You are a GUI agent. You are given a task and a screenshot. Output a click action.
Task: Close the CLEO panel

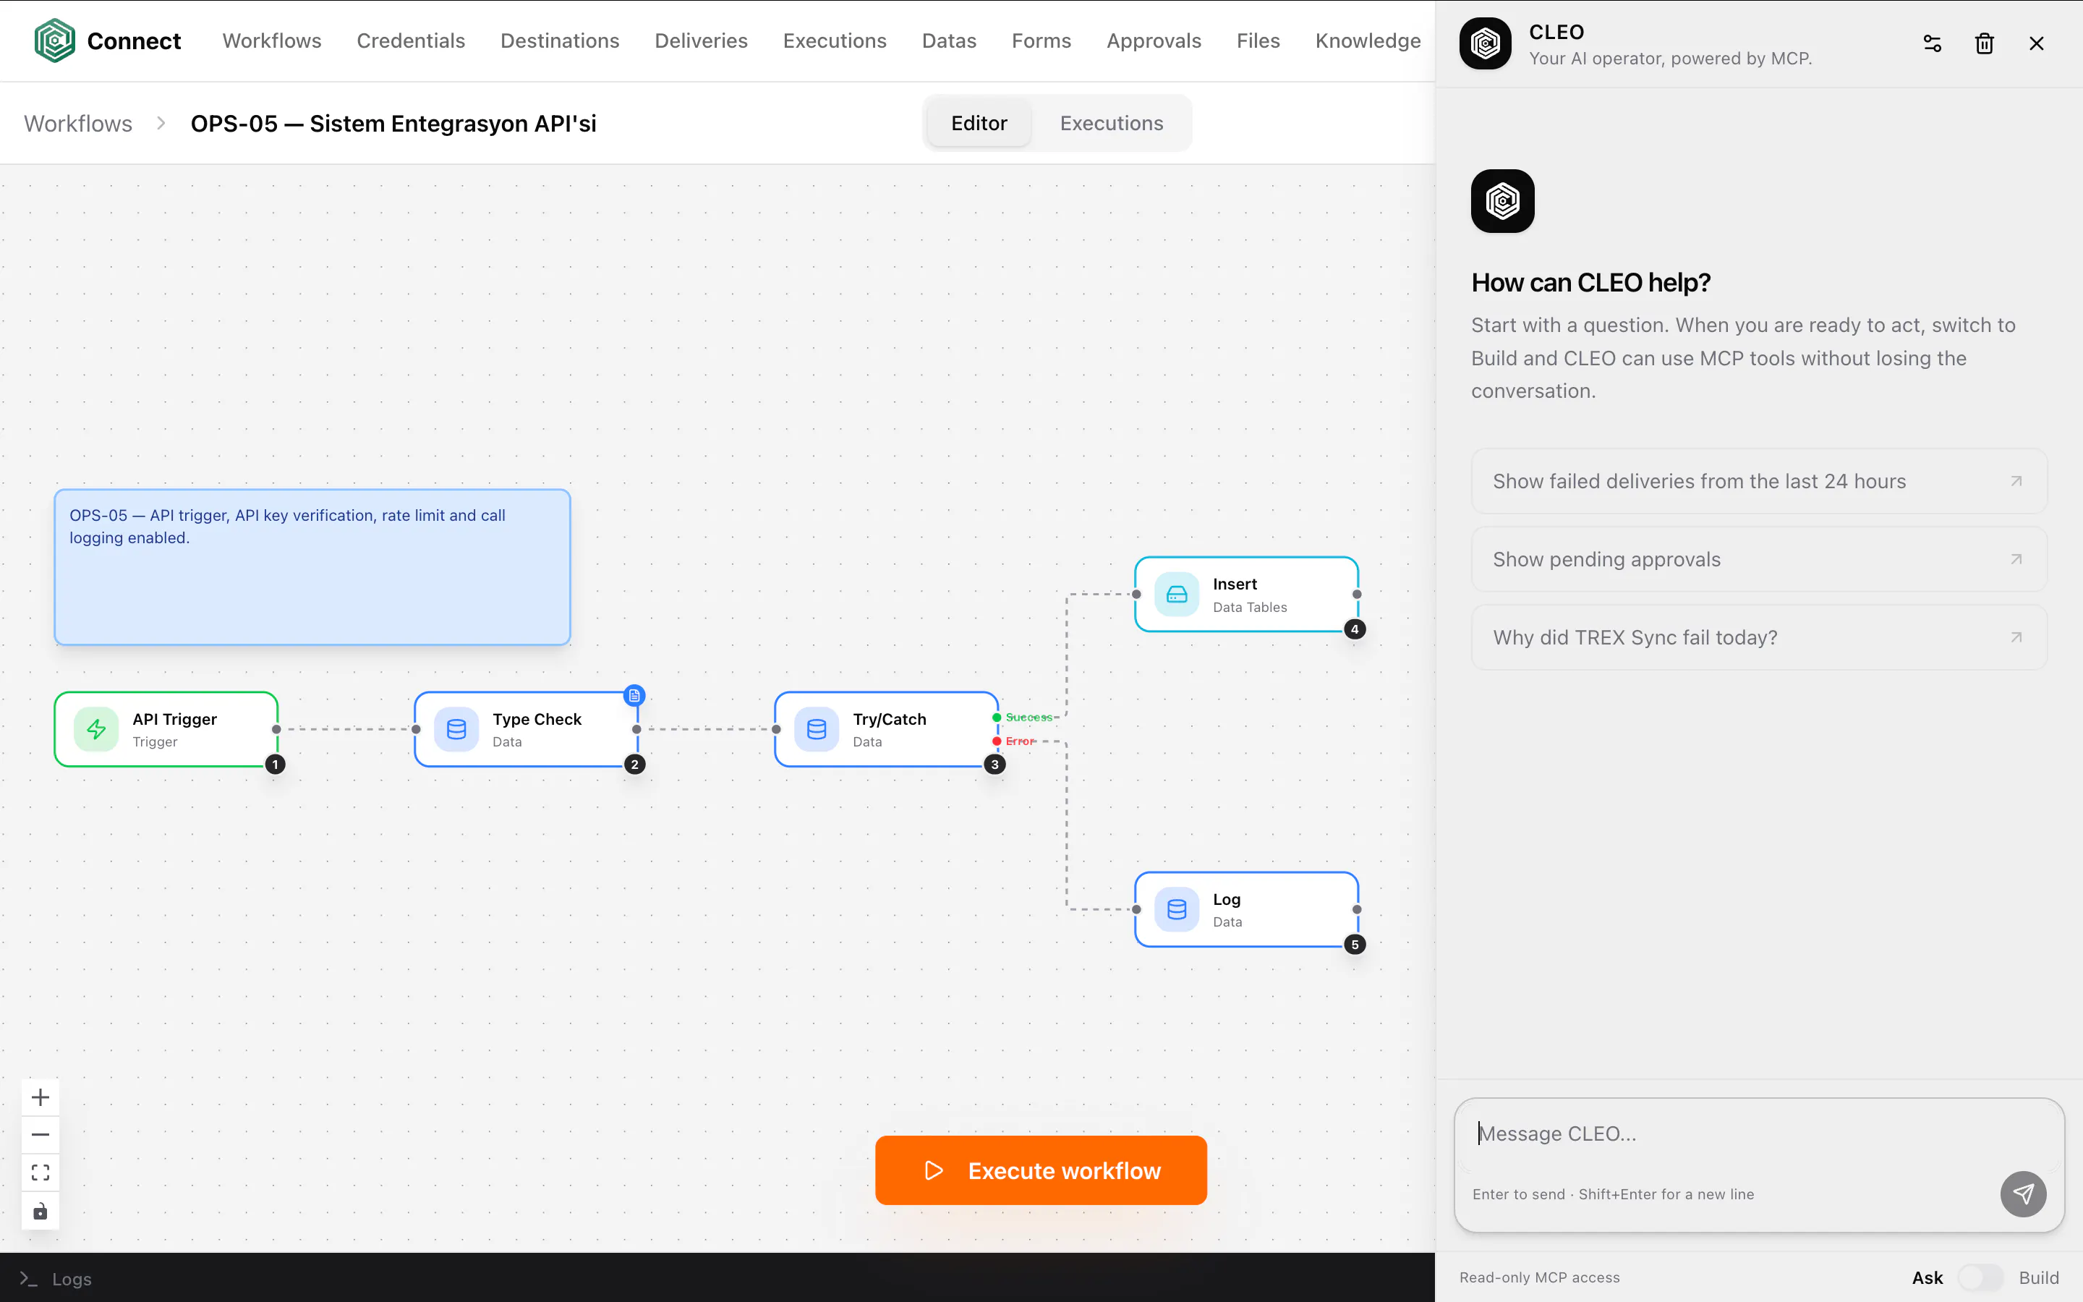click(x=2037, y=43)
